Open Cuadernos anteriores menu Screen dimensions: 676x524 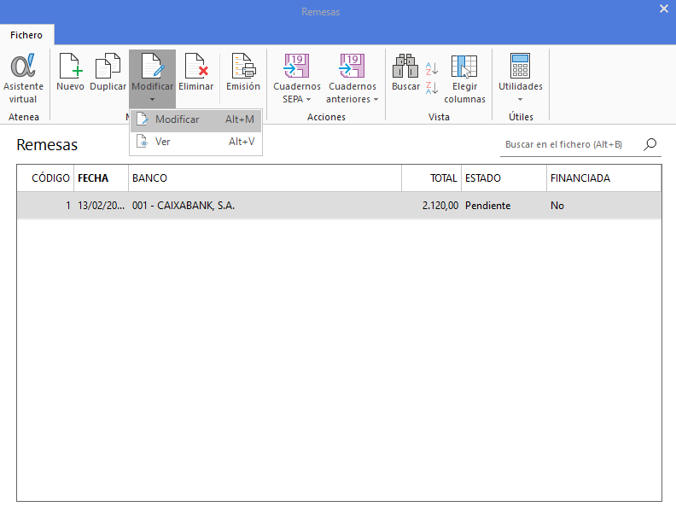[353, 79]
